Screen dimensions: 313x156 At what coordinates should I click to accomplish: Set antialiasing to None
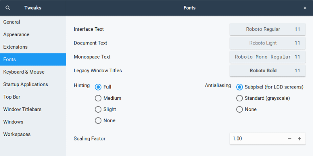[239, 110]
